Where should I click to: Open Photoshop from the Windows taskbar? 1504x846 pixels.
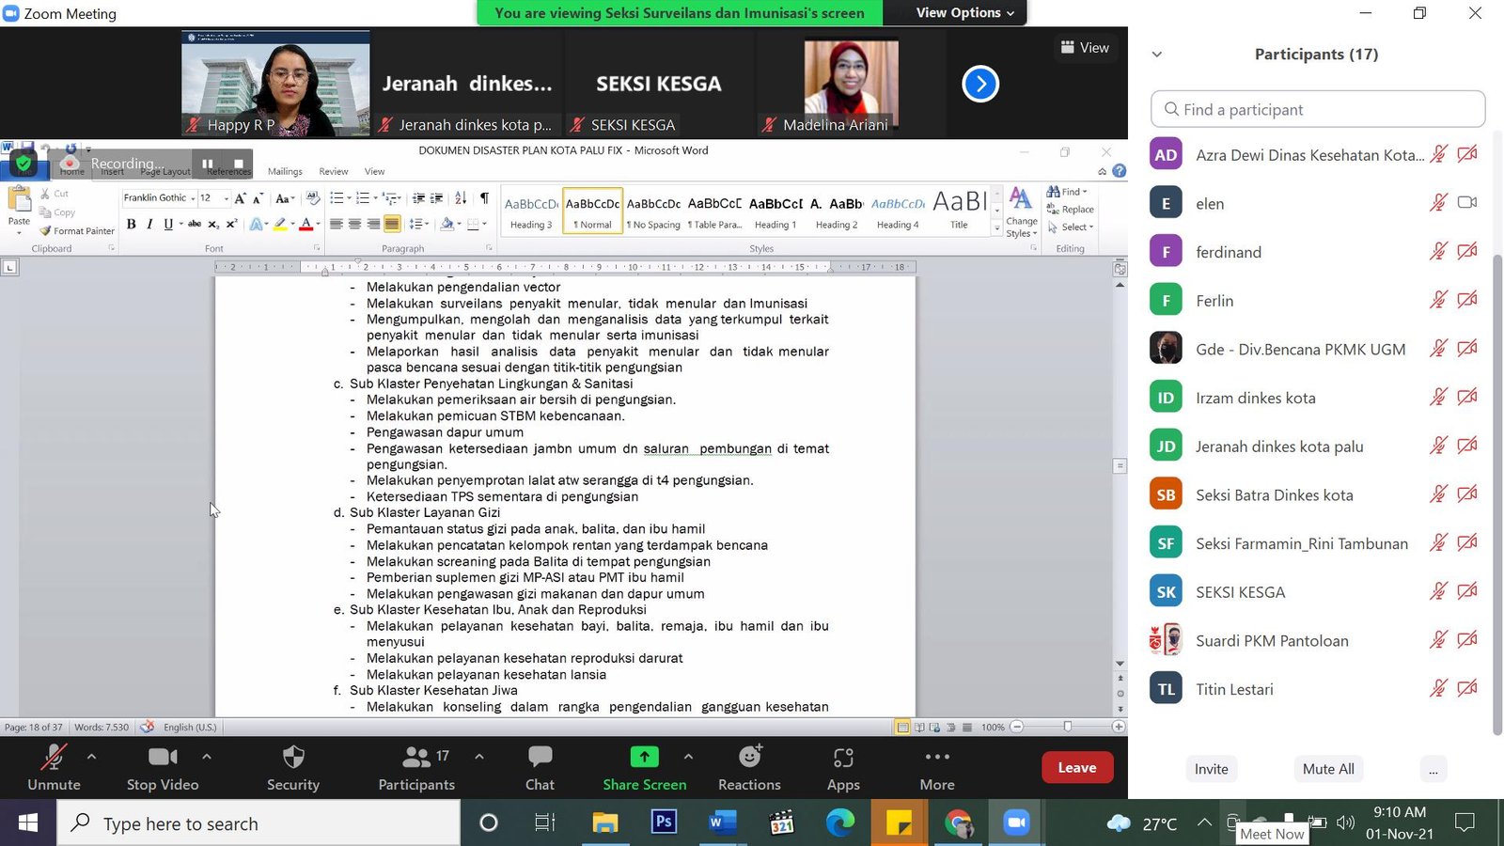(664, 823)
